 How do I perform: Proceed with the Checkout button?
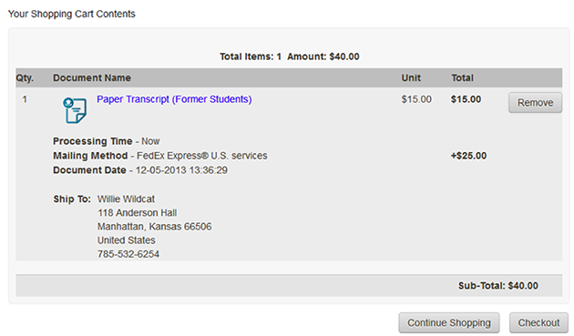pyautogui.click(x=538, y=322)
